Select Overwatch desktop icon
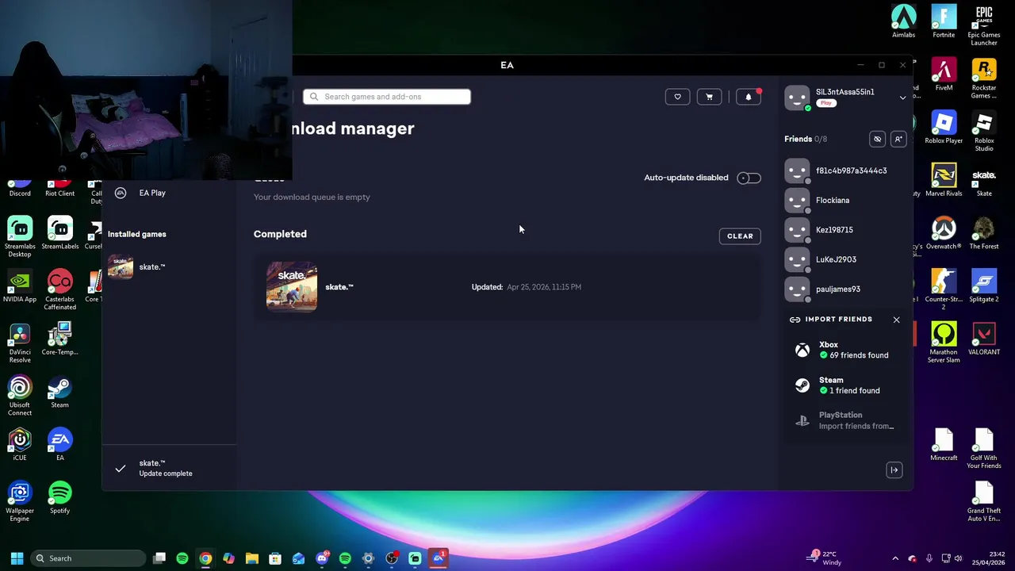The height and width of the screenshot is (571, 1015). 944,233
